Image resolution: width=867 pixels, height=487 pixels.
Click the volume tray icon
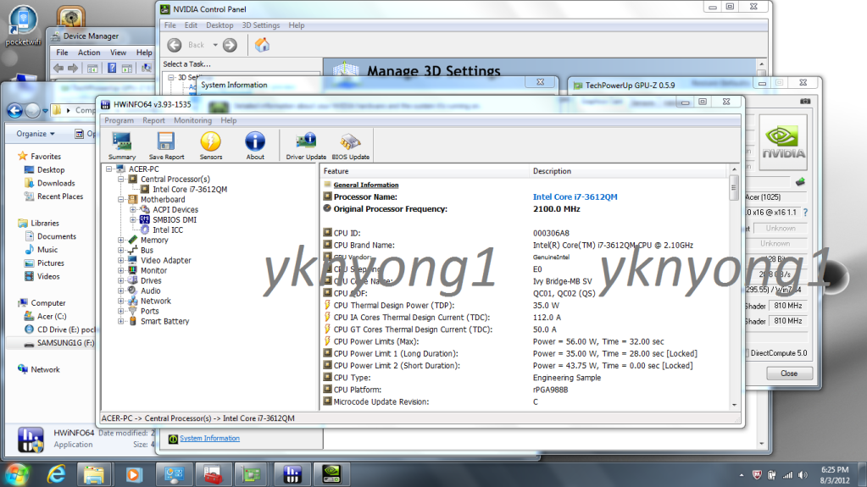click(x=803, y=475)
